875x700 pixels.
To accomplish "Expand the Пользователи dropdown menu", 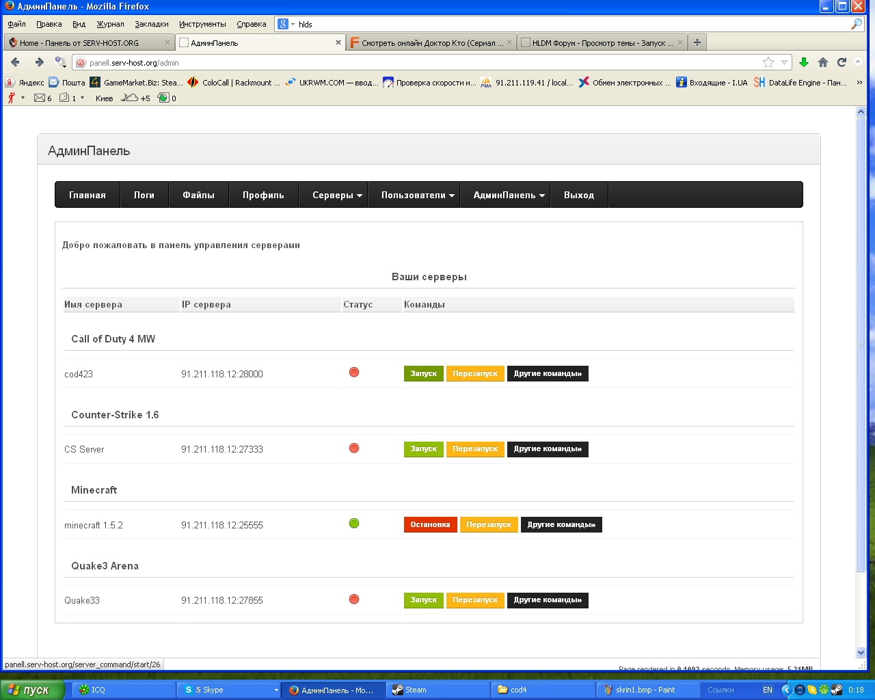I will coord(418,195).
